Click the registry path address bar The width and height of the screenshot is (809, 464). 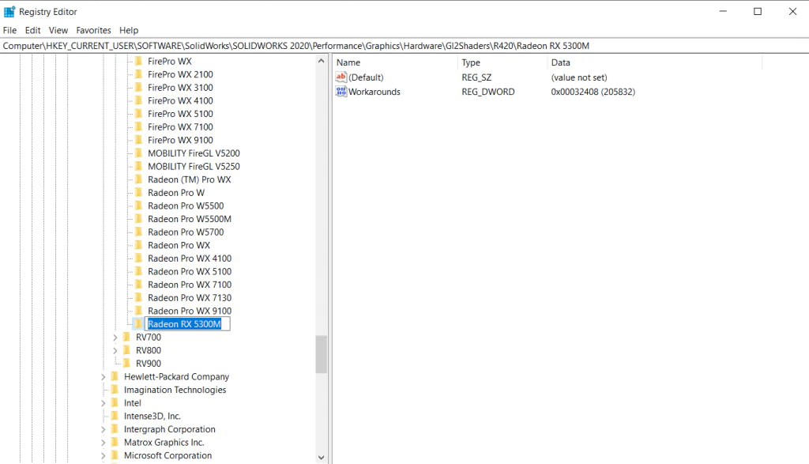(404, 46)
